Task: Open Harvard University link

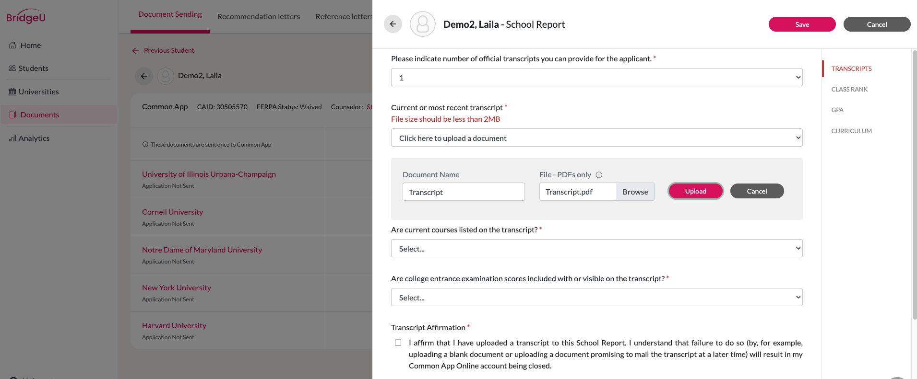Action: (174, 325)
